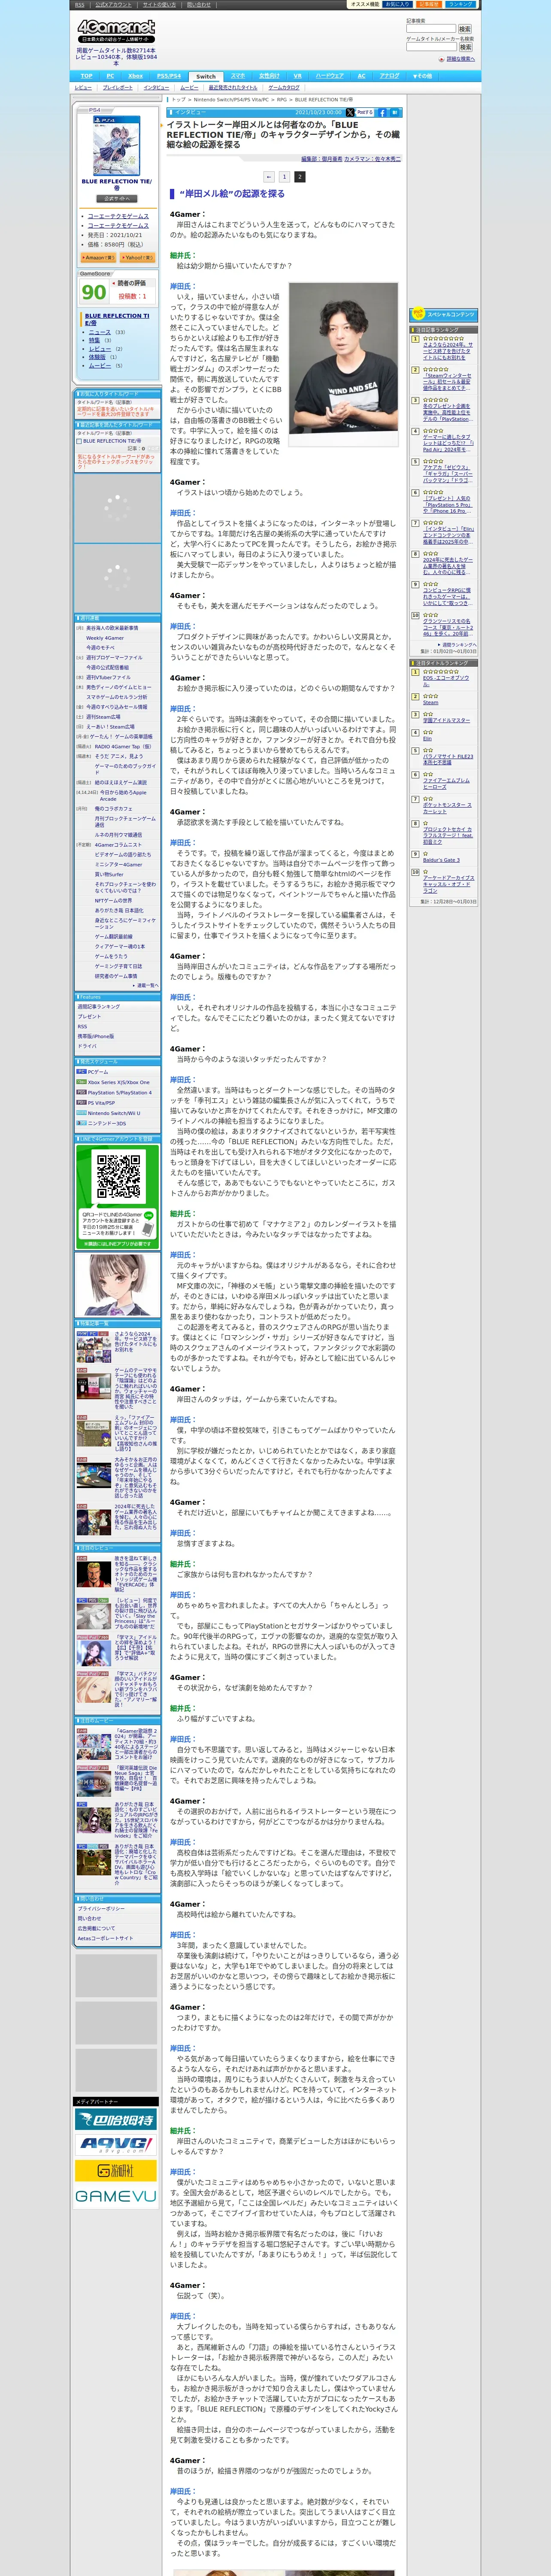551x2576 pixels.
Task: Share the article on X
Action: [x=350, y=113]
